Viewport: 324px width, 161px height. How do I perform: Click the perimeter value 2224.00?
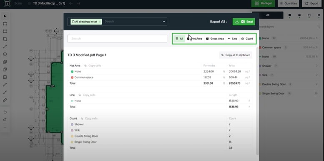coord(208,71)
